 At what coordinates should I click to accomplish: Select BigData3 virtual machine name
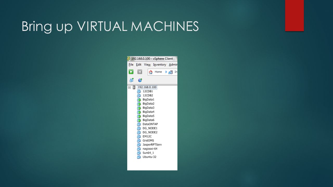149,108
